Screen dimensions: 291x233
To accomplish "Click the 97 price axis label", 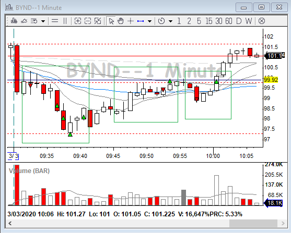I will click(267, 139).
